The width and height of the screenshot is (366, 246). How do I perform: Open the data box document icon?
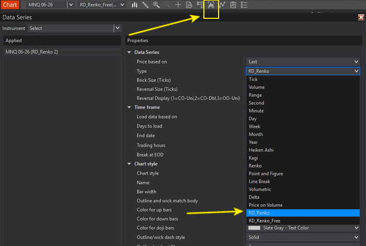click(189, 5)
